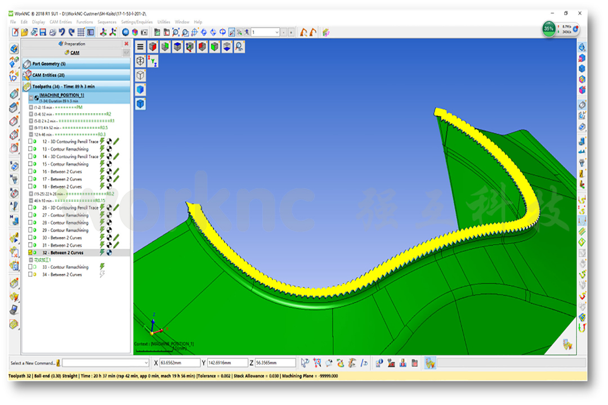This screenshot has width=608, height=405.
Task: Uncheck the box for toolpath 32
Action: point(30,253)
